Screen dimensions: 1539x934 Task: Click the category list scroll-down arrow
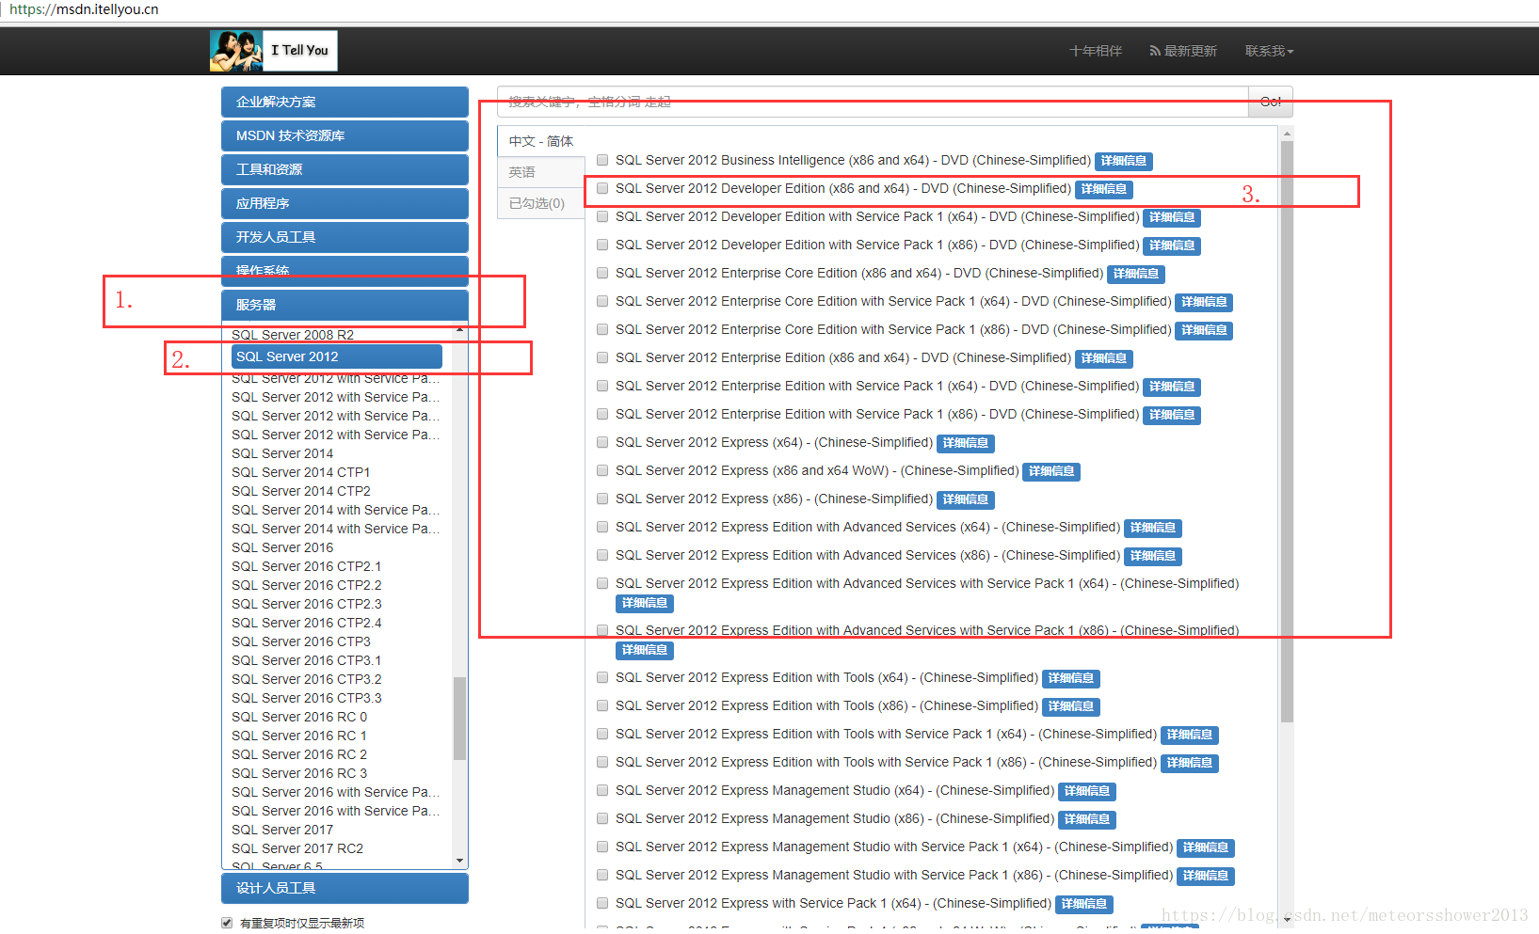459,861
